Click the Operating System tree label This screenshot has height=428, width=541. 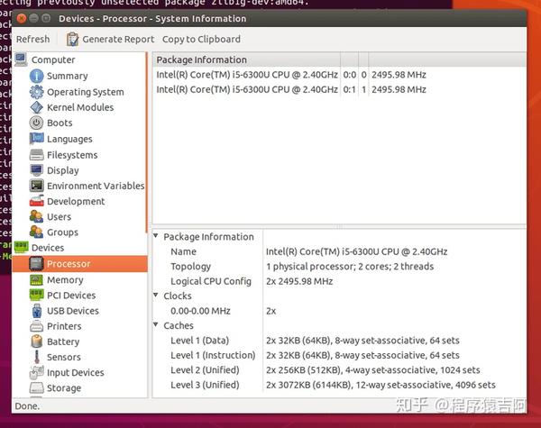tap(86, 92)
